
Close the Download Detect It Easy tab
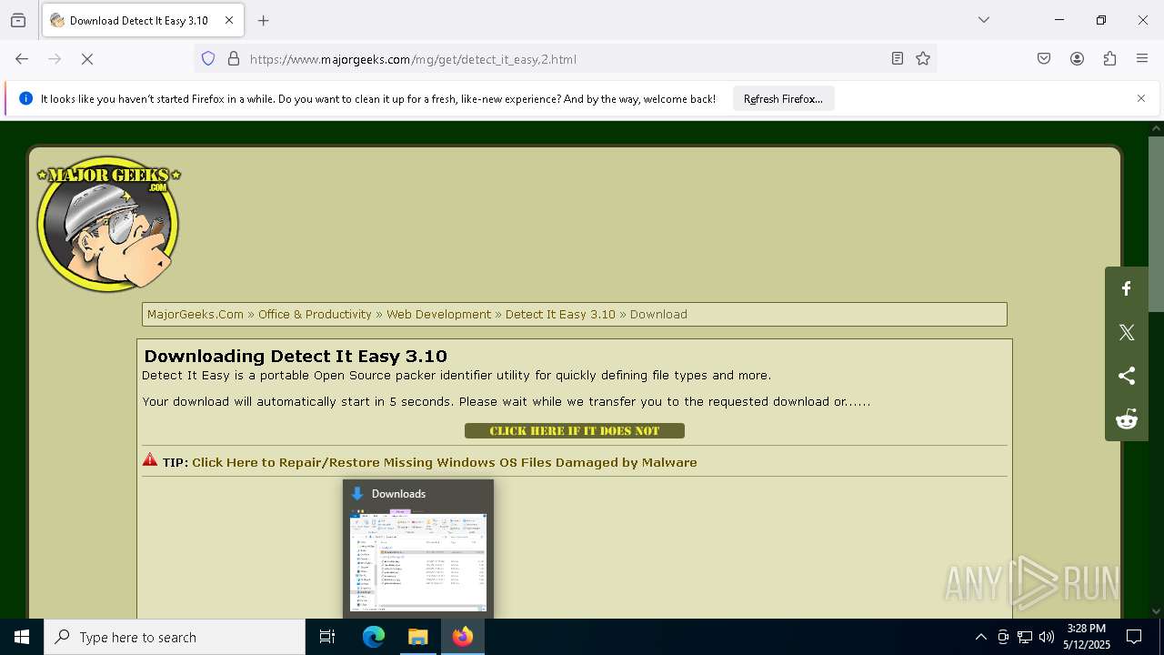click(229, 20)
